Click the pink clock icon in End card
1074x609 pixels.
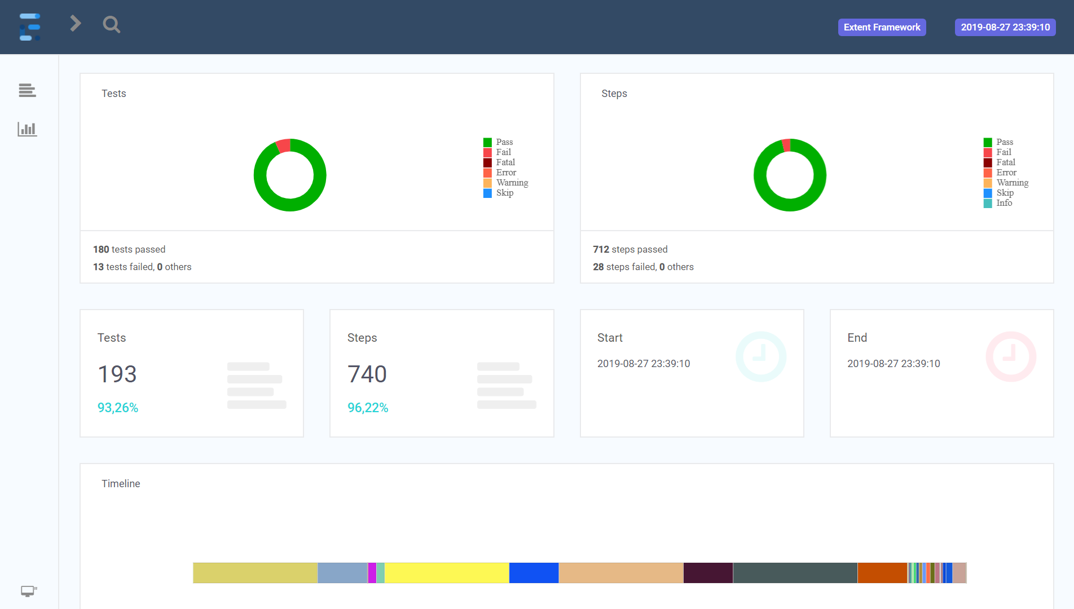tap(1010, 356)
